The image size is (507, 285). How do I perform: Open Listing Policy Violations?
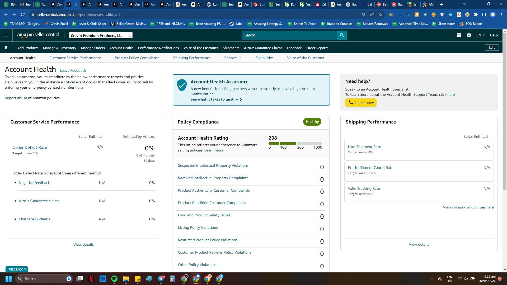coord(198,227)
